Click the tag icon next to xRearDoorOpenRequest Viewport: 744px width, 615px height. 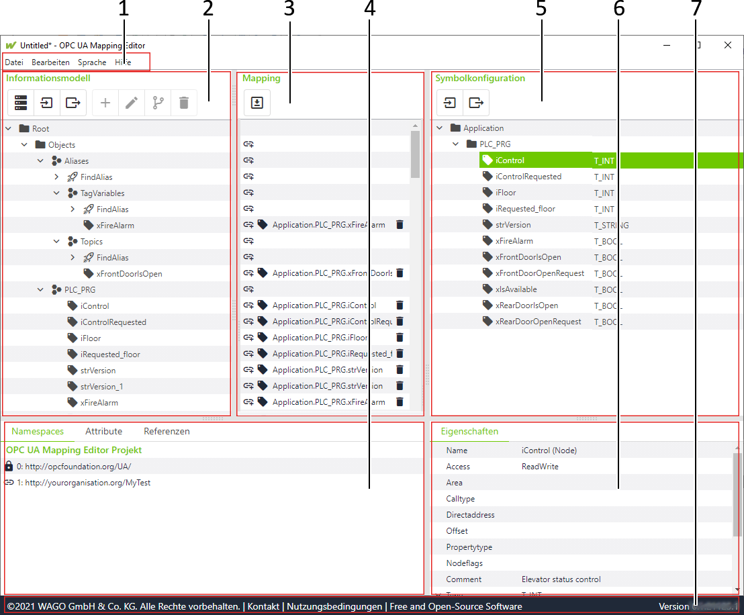click(x=487, y=321)
